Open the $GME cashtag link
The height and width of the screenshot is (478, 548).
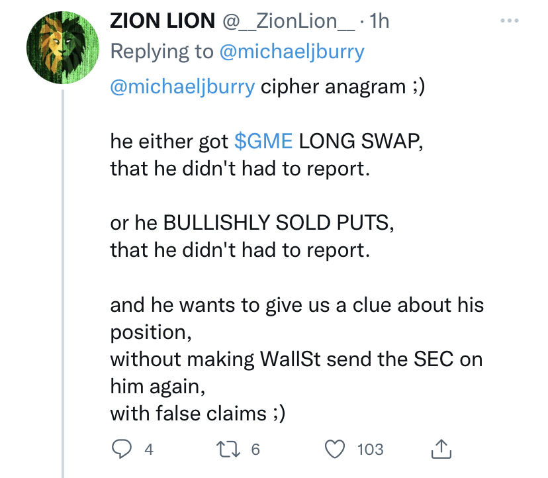click(263, 141)
